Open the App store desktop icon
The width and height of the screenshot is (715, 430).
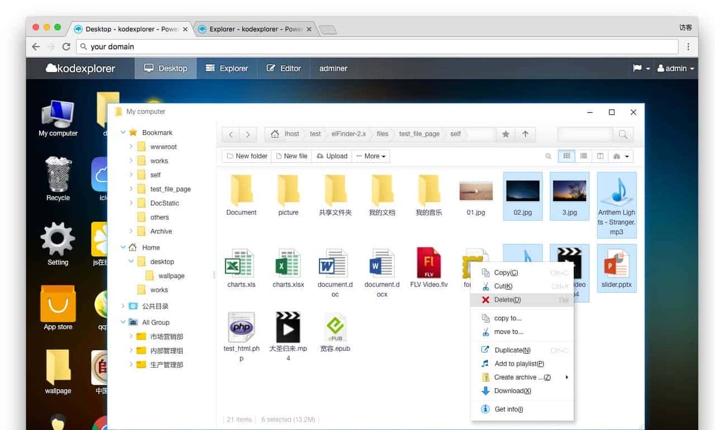58,308
